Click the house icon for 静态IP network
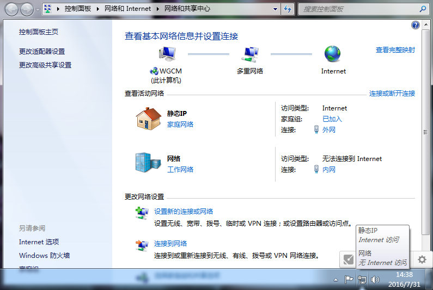433x290 pixels. point(148,119)
